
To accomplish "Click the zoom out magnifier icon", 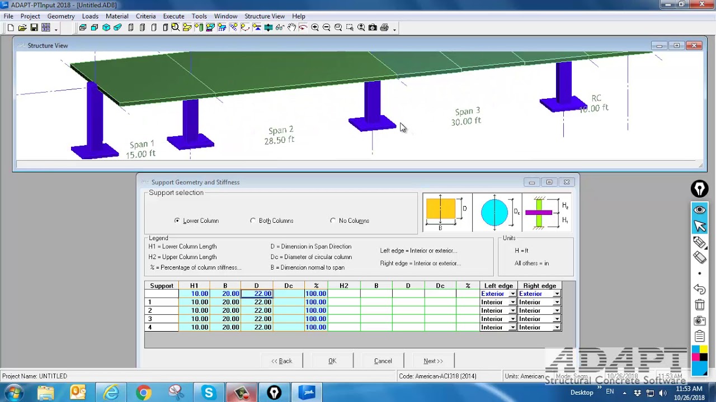I will (327, 27).
